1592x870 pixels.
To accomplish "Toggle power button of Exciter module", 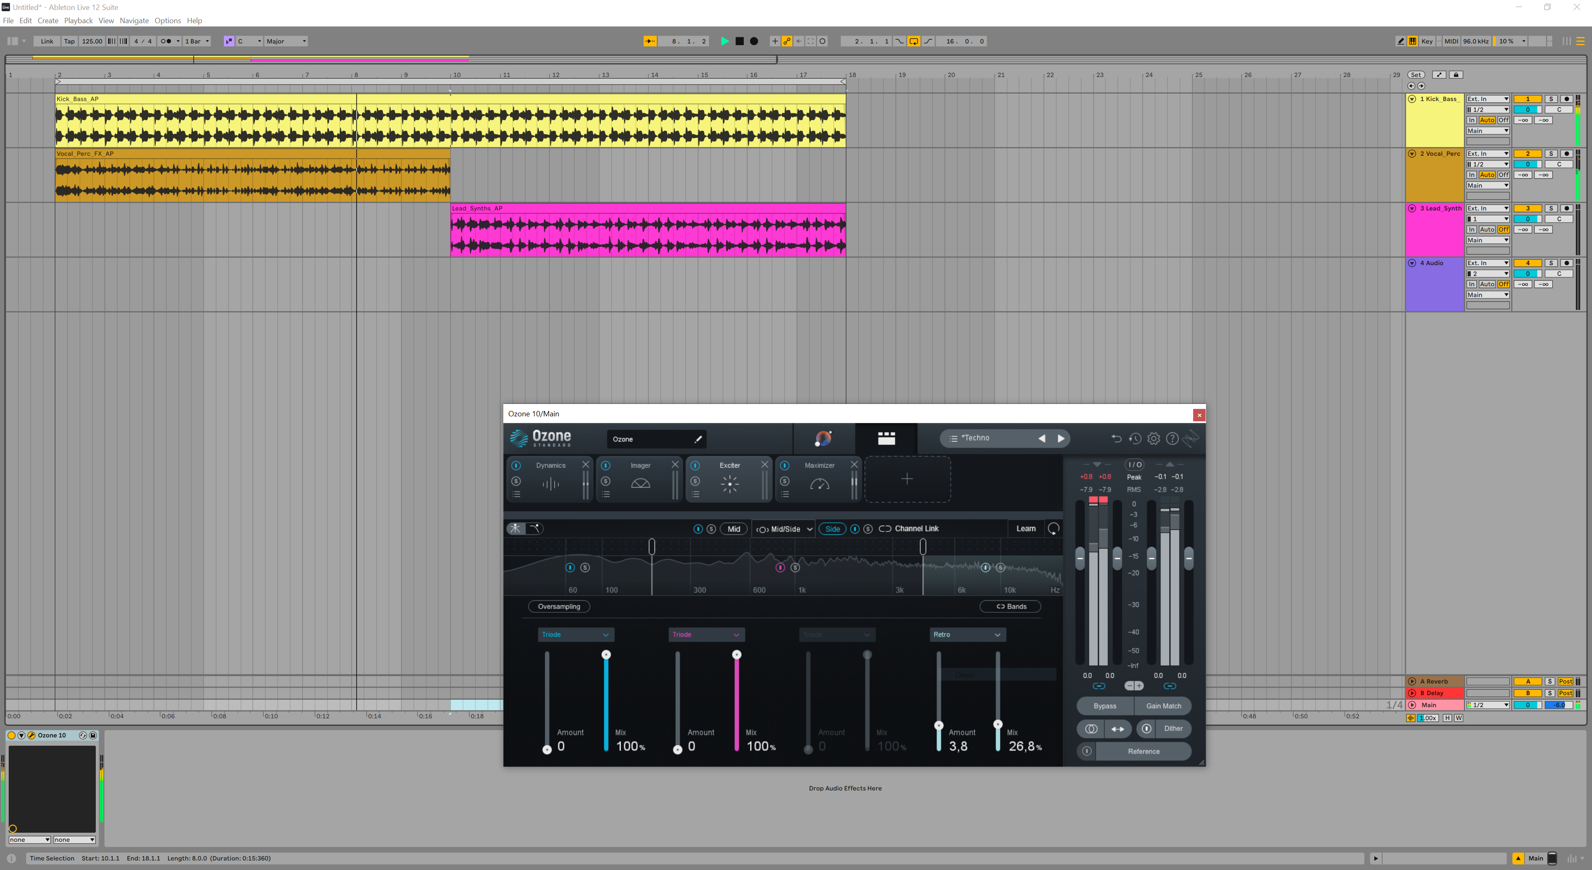I will pos(695,466).
